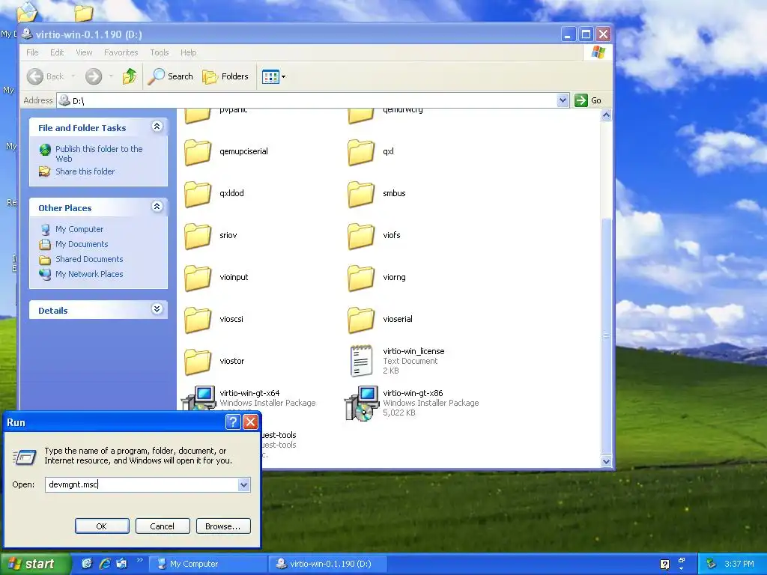Click Share this folder link
This screenshot has height=575, width=767.
[x=85, y=171]
